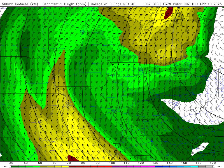Viewport: 224px width, 168px height.
Task: Click the cyan swatch below the 160 label
Action: [x=195, y=167]
